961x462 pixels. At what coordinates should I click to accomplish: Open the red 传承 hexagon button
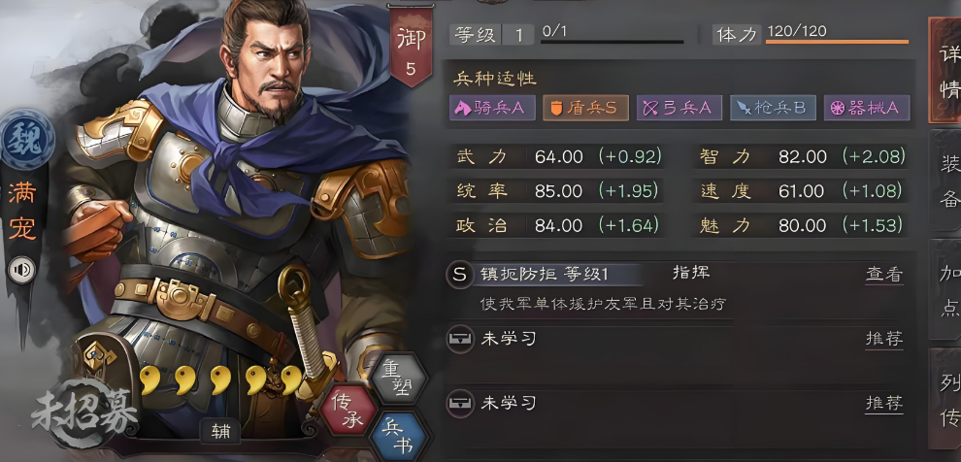[348, 410]
